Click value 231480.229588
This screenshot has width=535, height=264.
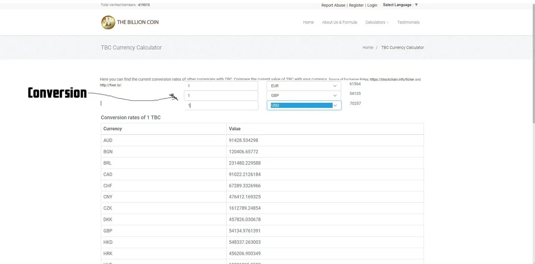pos(245,163)
